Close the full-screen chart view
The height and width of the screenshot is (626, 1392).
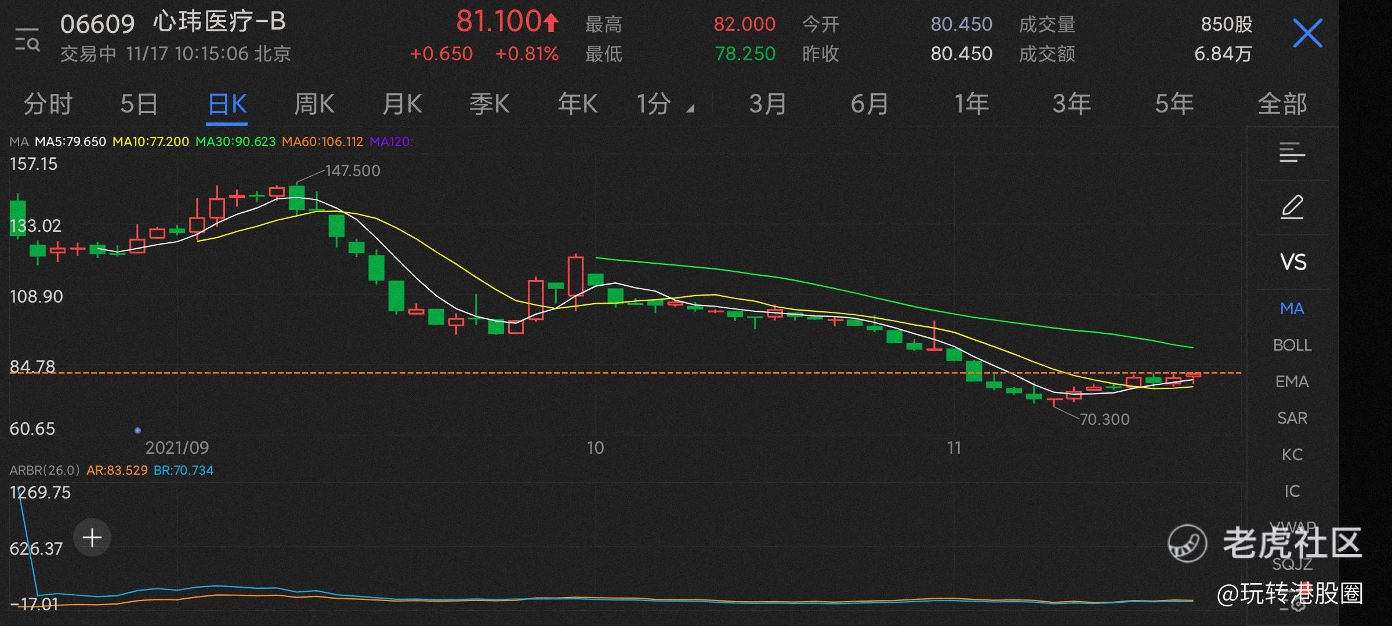(x=1307, y=33)
